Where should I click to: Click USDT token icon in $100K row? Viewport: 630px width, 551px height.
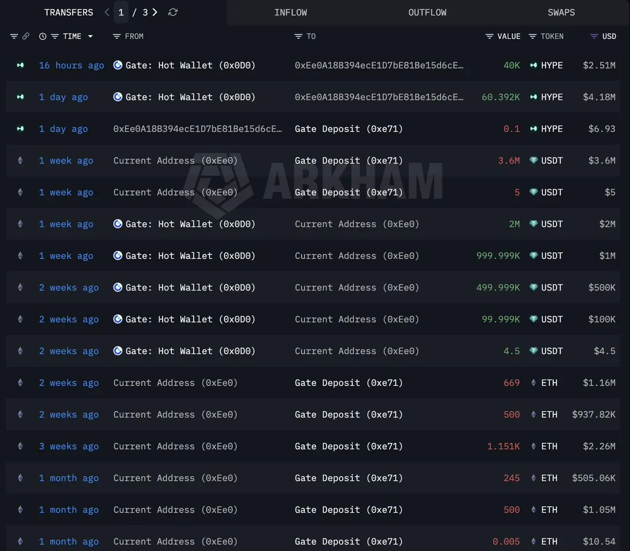pyautogui.click(x=533, y=319)
